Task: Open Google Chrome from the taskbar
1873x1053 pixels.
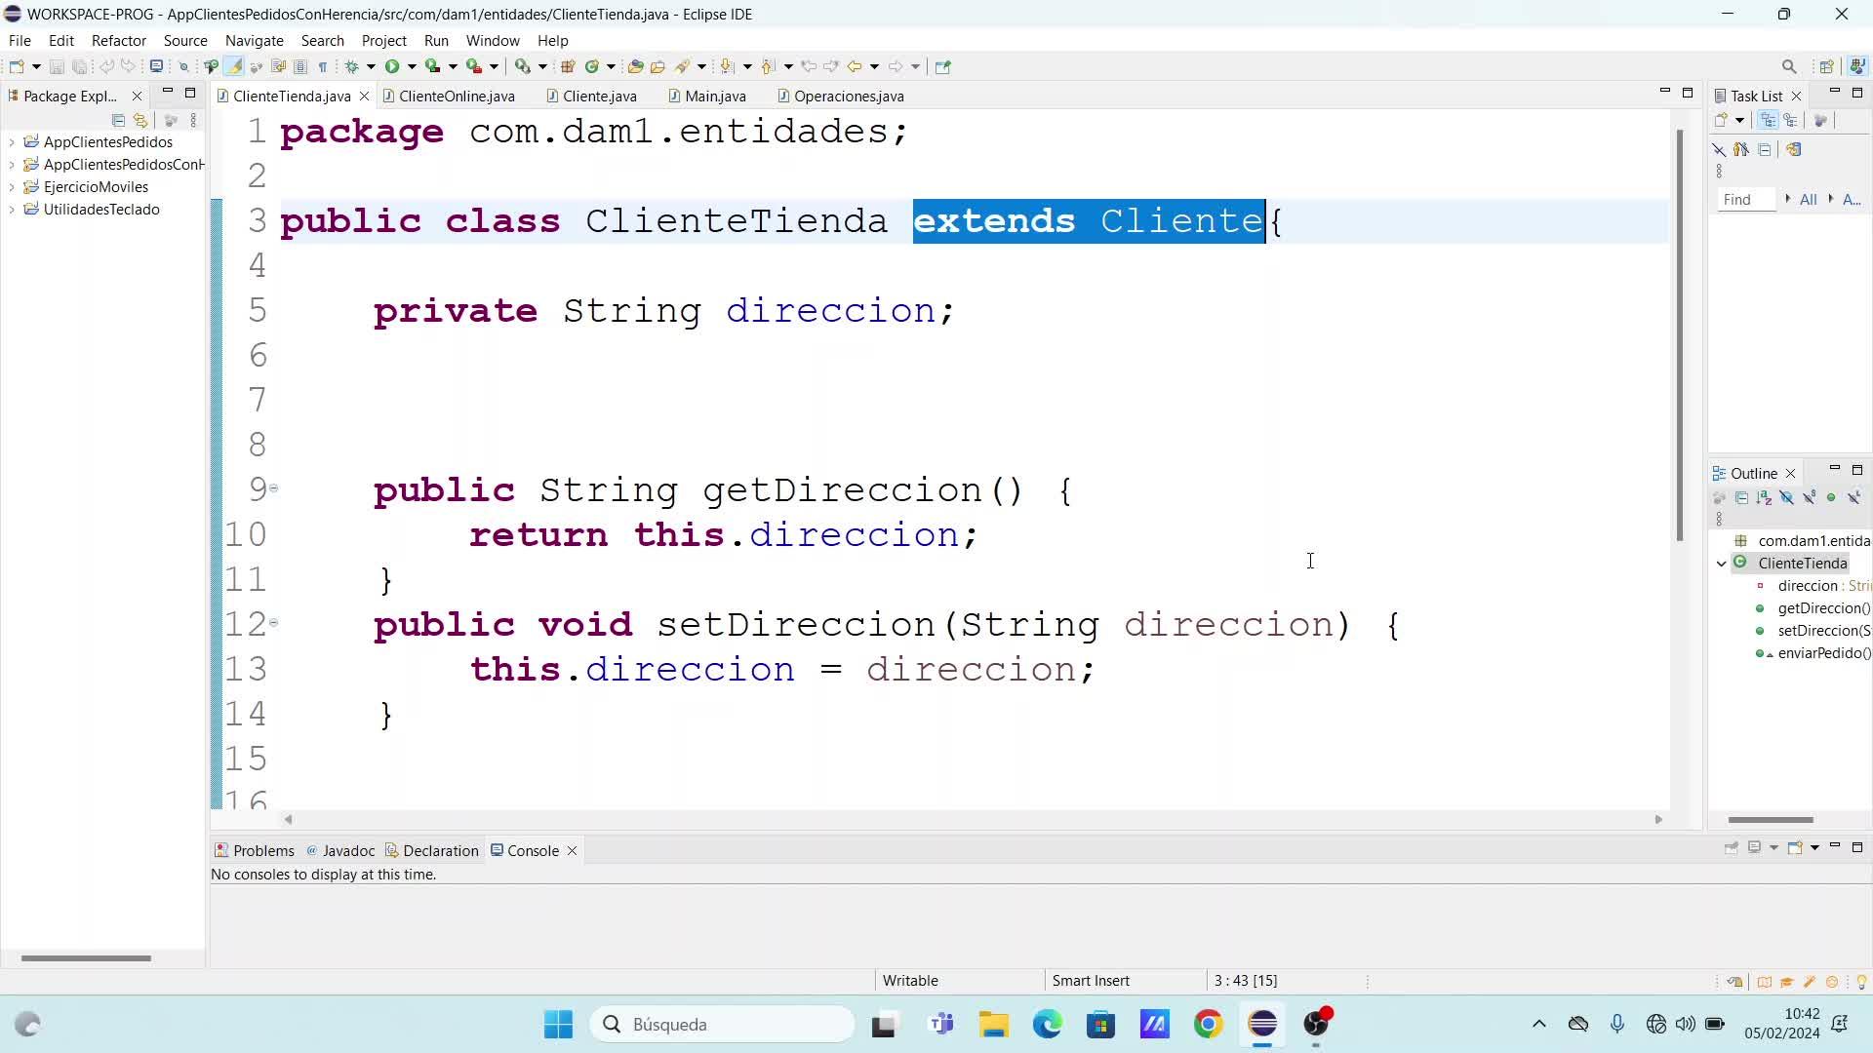Action: (x=1208, y=1024)
